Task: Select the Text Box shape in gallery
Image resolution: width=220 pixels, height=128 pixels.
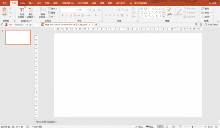Action: (142, 9)
